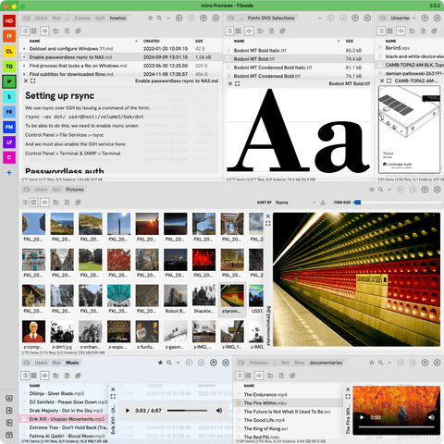Open Fonts DVD Selections breadcrumb
Image resolution: width=444 pixels, height=444 pixels.
(x=271, y=18)
